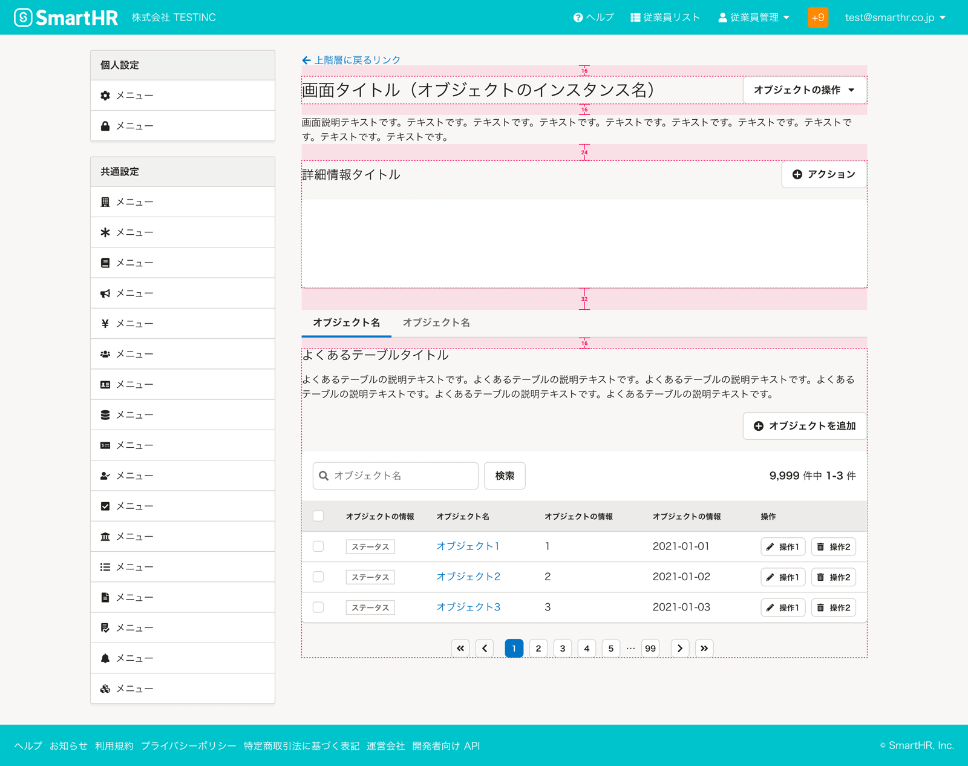Go to last page with double-arrow icon
This screenshot has height=766, width=968.
coord(704,649)
